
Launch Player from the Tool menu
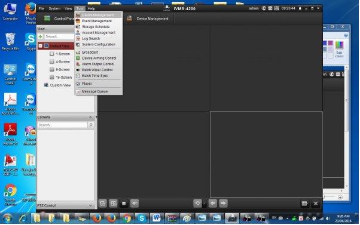[98, 84]
